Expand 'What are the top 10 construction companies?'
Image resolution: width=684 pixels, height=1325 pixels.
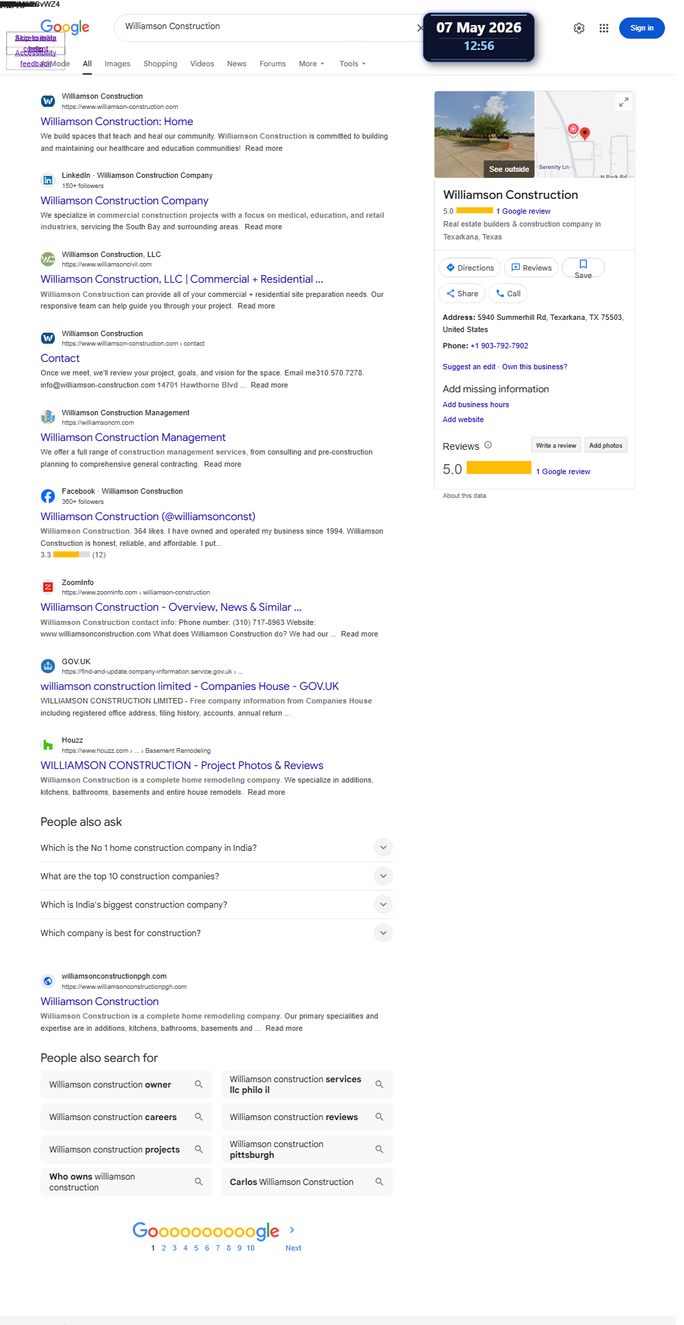[x=216, y=876]
